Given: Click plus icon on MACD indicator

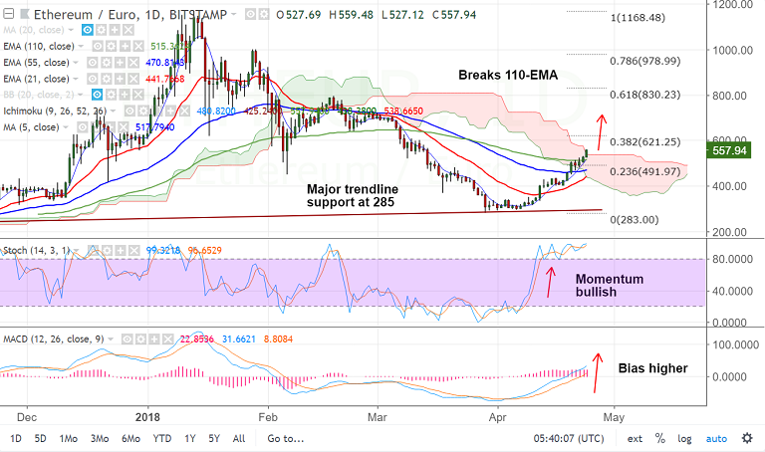Looking at the screenshot, I should [x=154, y=339].
